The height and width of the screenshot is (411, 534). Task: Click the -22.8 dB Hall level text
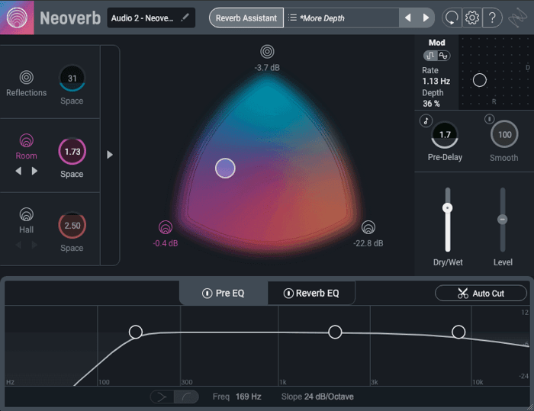pos(368,243)
